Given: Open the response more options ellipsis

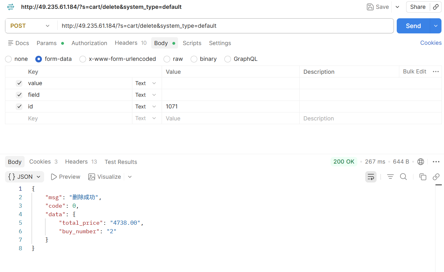Looking at the screenshot, I should (436, 162).
